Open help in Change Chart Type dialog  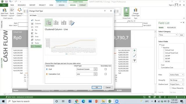(x=105, y=11)
